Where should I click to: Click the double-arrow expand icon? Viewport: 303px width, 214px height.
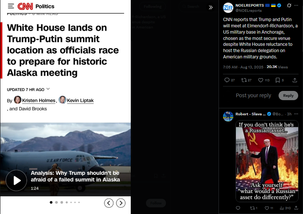(211, 7)
